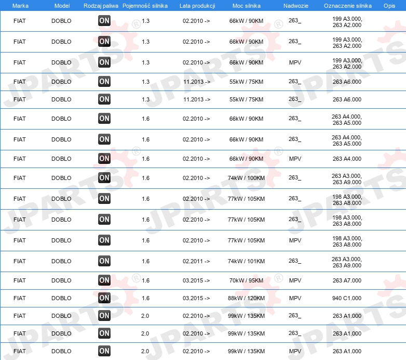This screenshot has height=360, width=406.
Task: Click the ON diesel icon in the 74kW / 100KM row
Action: pyautogui.click(x=104, y=178)
